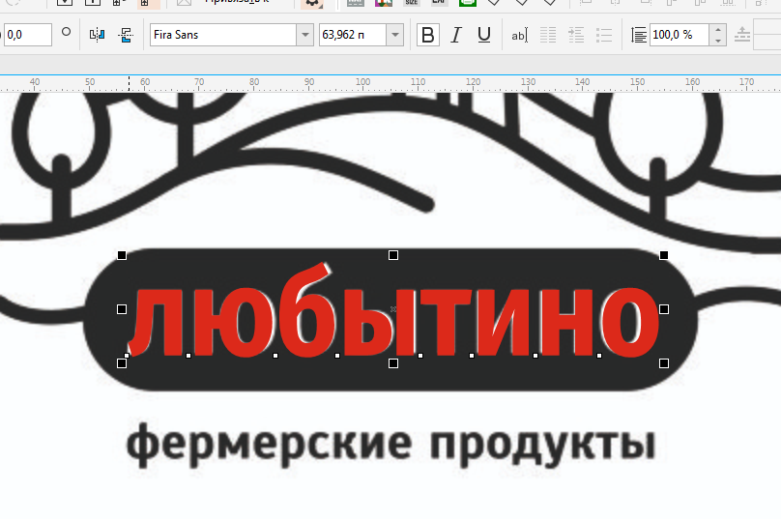781x519 pixels.
Task: Click the increase indent paragraph icon
Action: click(x=576, y=35)
